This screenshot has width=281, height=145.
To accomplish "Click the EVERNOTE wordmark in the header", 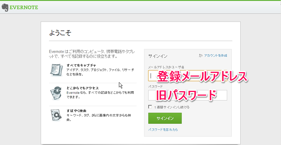I will [24, 7].
